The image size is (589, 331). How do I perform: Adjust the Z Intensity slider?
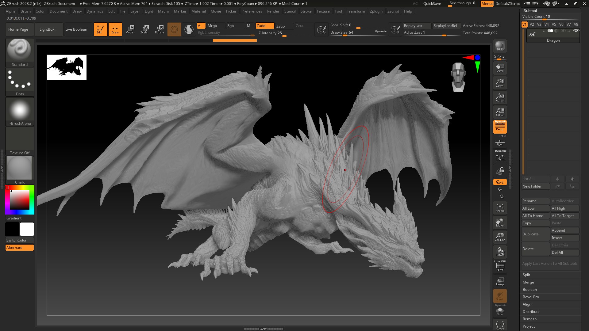pos(285,33)
